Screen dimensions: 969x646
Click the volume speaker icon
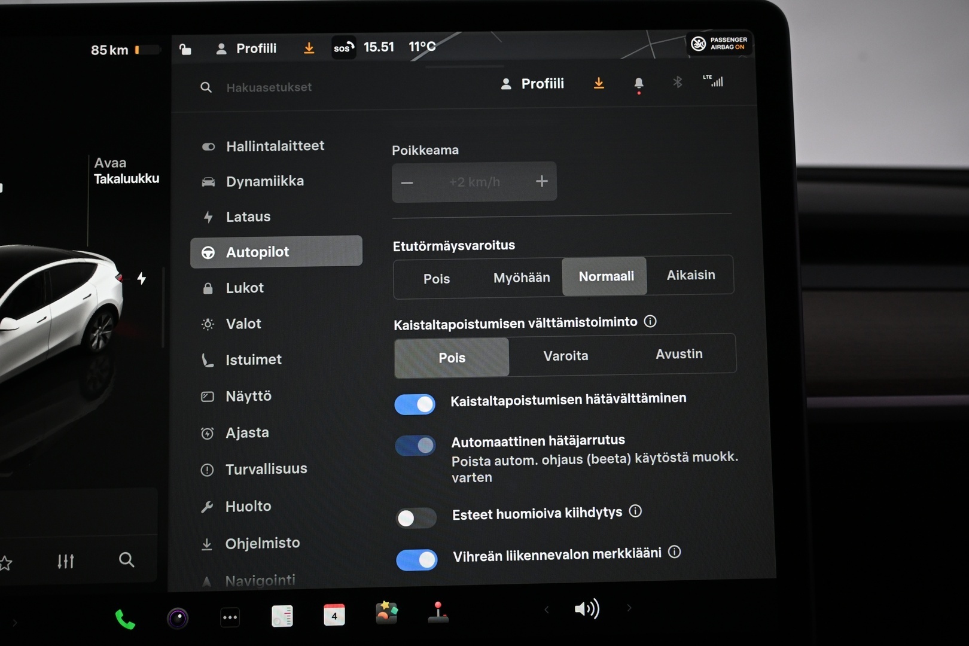[587, 609]
